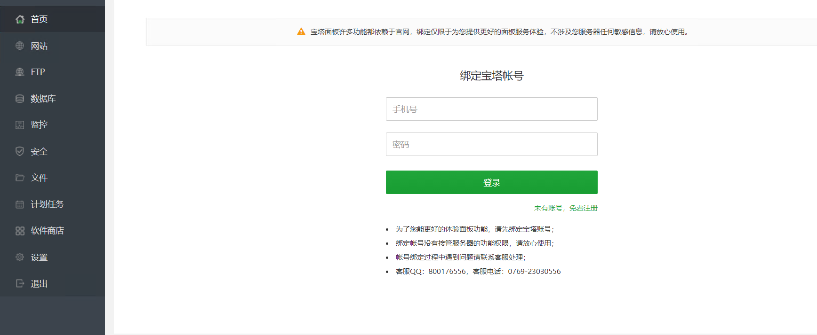Click into the 密码 password field
The height and width of the screenshot is (335, 817).
491,144
